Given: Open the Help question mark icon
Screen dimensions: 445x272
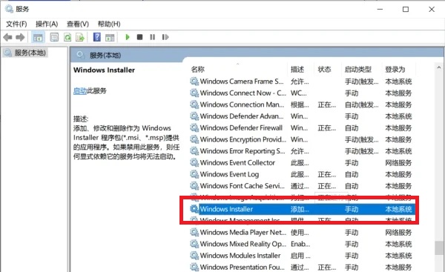Looking at the screenshot, I should coord(96,37).
